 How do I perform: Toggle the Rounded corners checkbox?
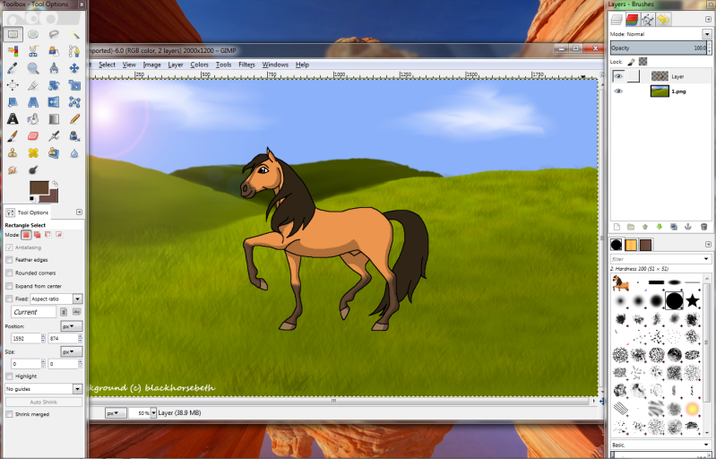point(9,273)
